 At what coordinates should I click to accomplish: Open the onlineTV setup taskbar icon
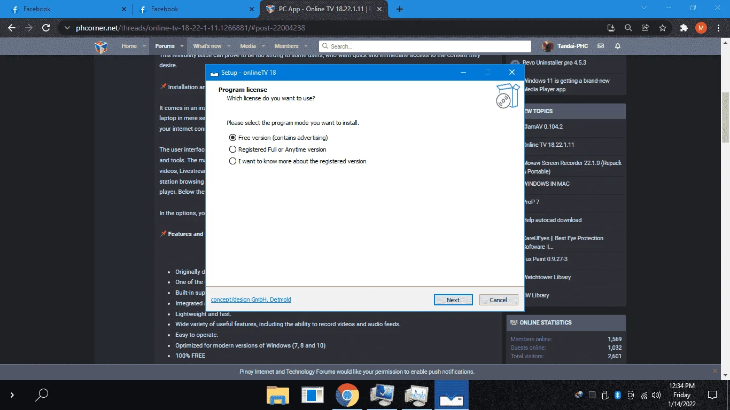click(x=451, y=395)
